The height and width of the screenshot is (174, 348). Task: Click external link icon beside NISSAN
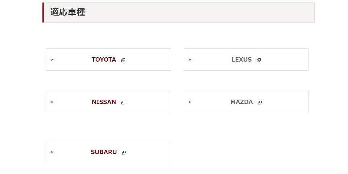[123, 103]
